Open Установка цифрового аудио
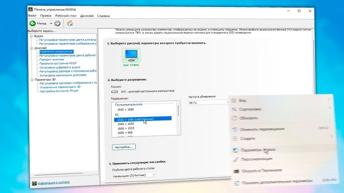 click(x=60, y=67)
